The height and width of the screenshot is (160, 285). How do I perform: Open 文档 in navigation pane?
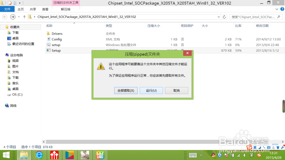coord(15,72)
